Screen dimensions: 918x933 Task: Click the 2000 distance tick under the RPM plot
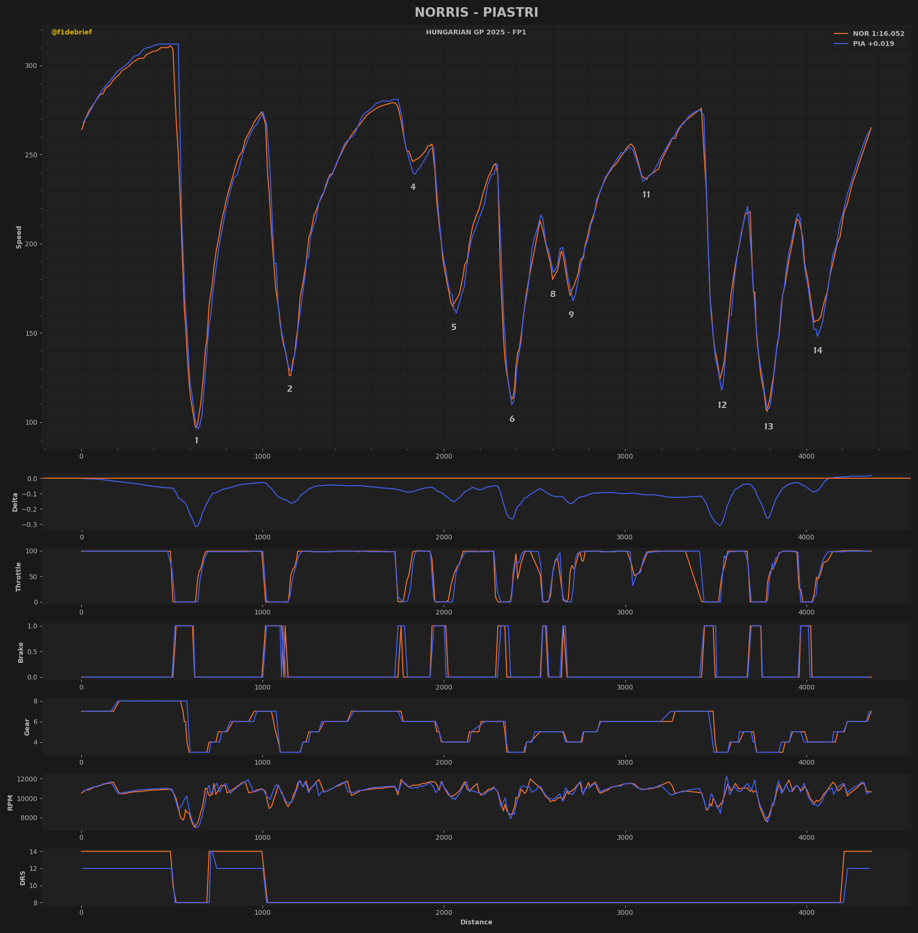pyautogui.click(x=444, y=837)
